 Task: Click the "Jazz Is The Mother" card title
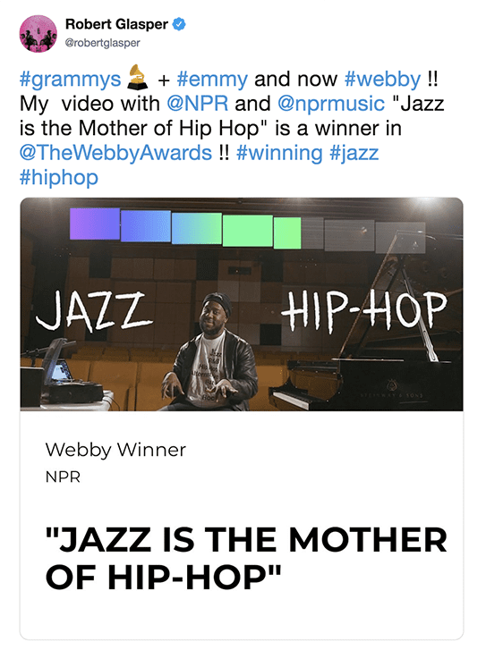click(x=246, y=558)
